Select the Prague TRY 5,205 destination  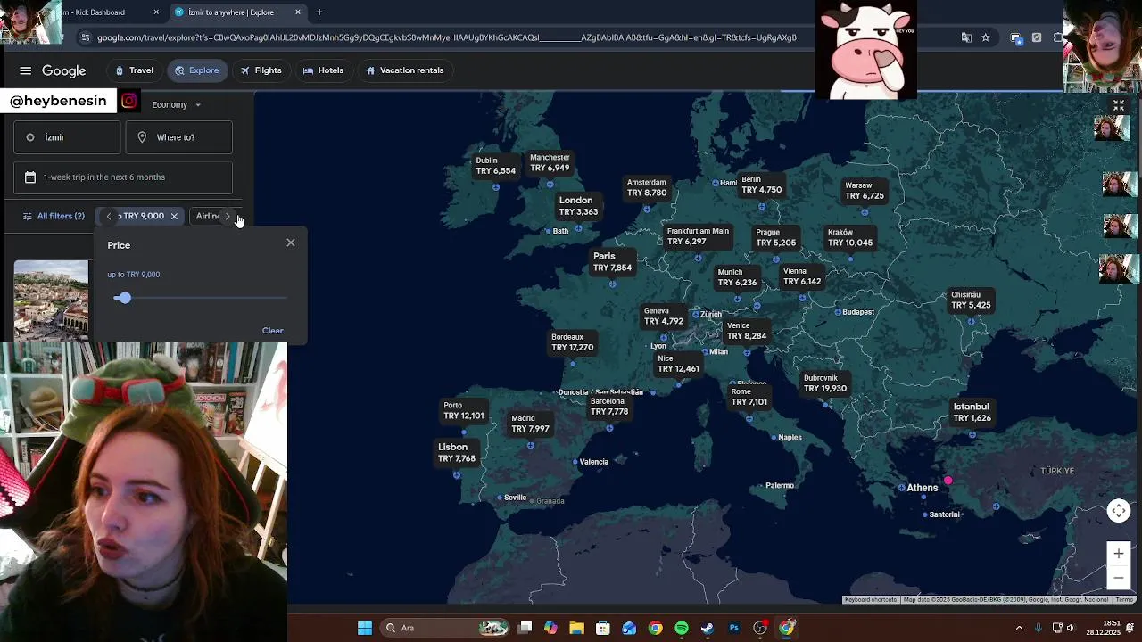775,237
